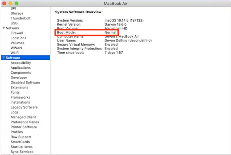The height and width of the screenshot is (155, 231).
Task: Click the yellow minimize window button
Action: (10, 3)
